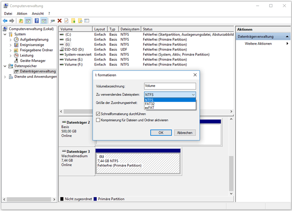292x211 pixels.
Task: Expand Weitere Aktionen submenu arrow
Action: (287, 44)
